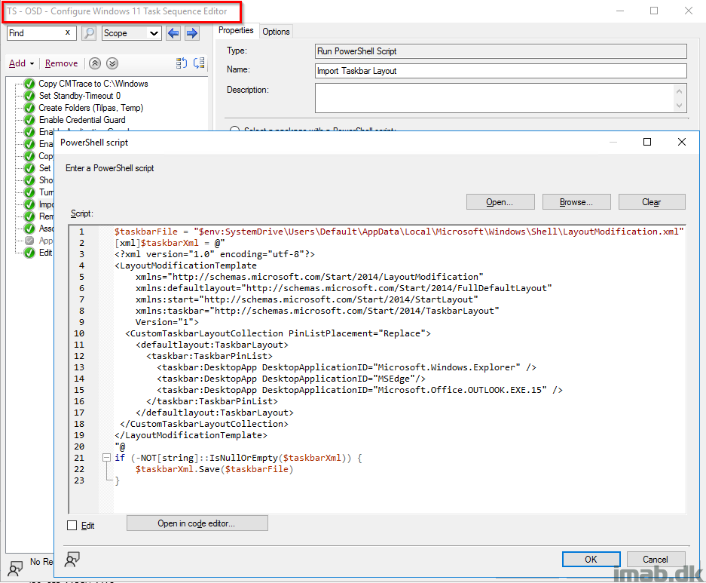Click the magnifier search icon beside Find

click(89, 33)
